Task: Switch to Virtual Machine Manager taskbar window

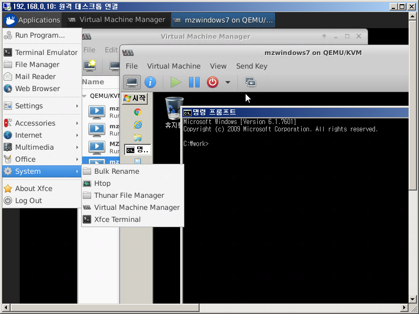Action: pyautogui.click(x=116, y=20)
